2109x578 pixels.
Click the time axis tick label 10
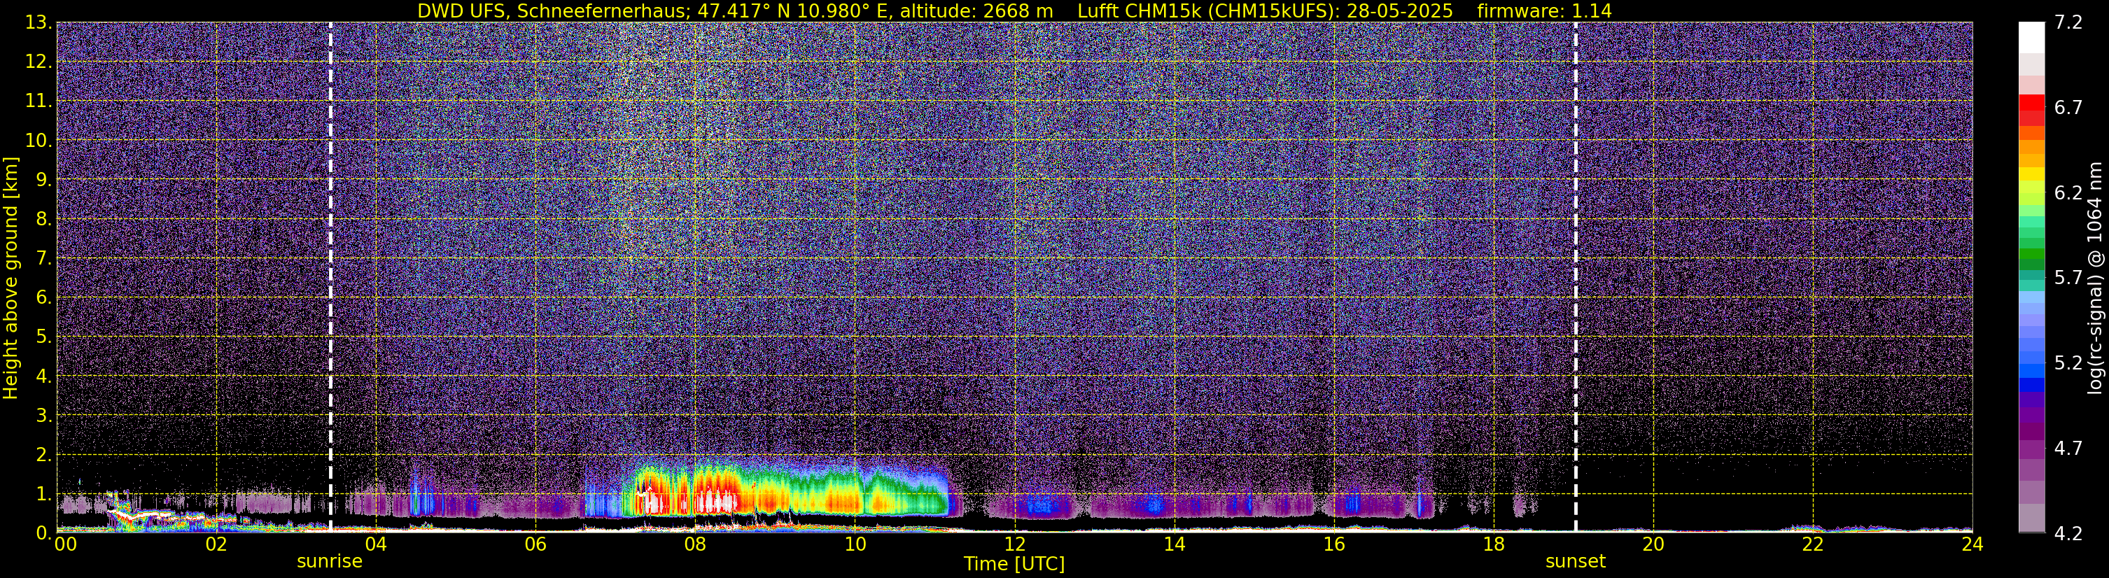point(855,544)
